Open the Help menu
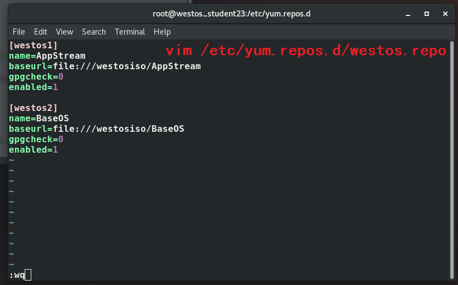The width and height of the screenshot is (458, 285). (162, 32)
